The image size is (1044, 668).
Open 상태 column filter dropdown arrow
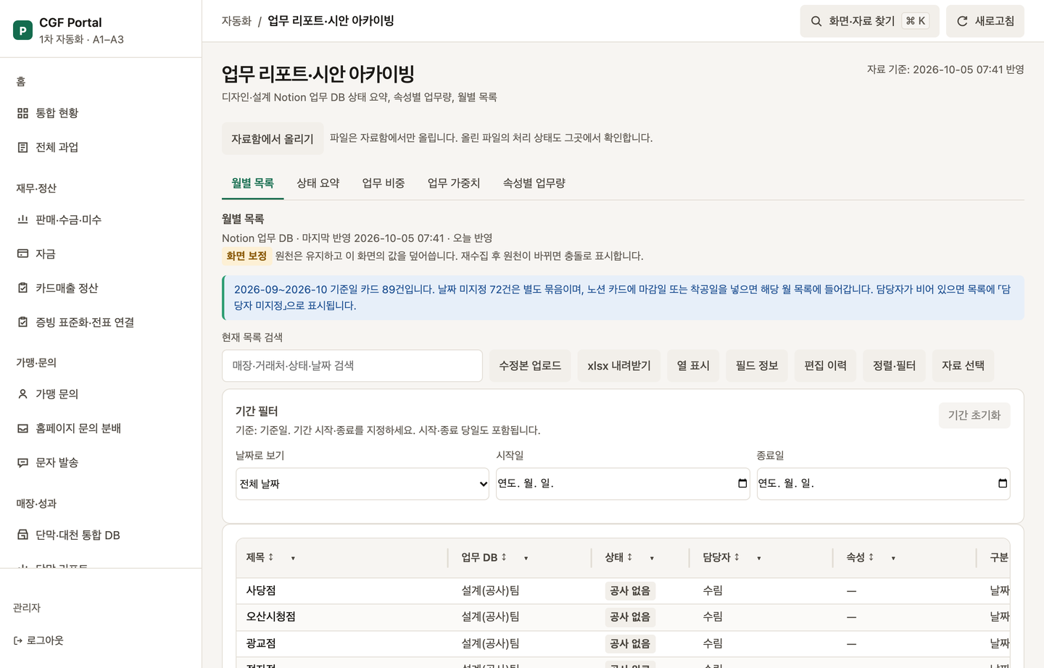[652, 558]
